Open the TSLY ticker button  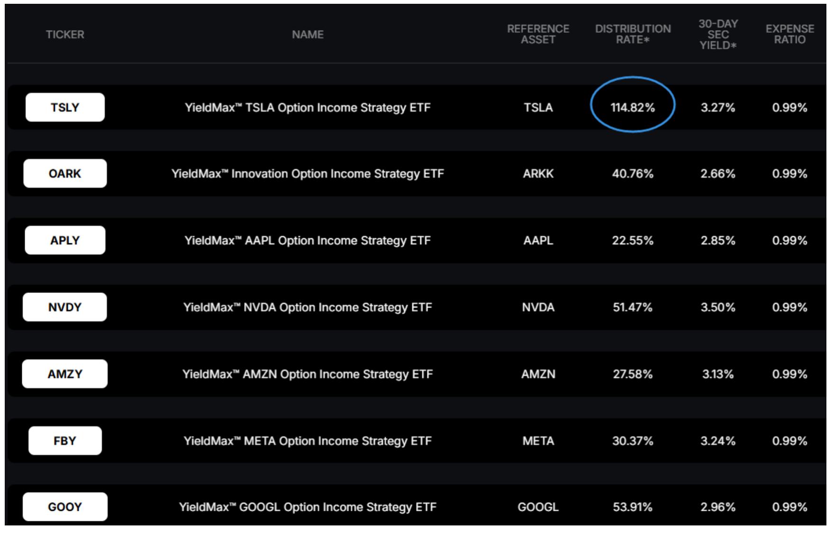[x=65, y=107]
